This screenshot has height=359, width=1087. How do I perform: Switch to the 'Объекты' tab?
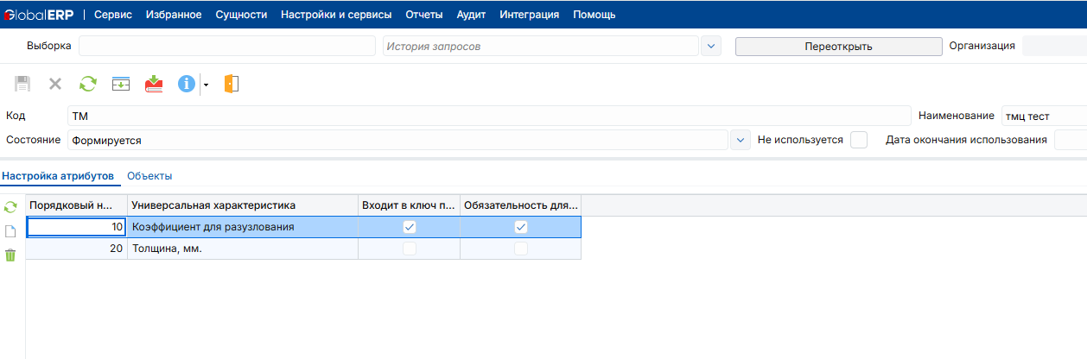(149, 176)
